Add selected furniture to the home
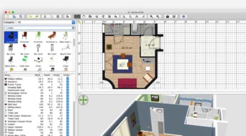The width and height of the screenshot is (246, 136). (x=67, y=17)
